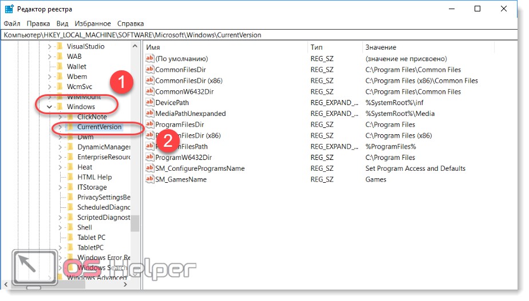
Task: Click the folder icon beside Wallet key
Action: (x=59, y=66)
